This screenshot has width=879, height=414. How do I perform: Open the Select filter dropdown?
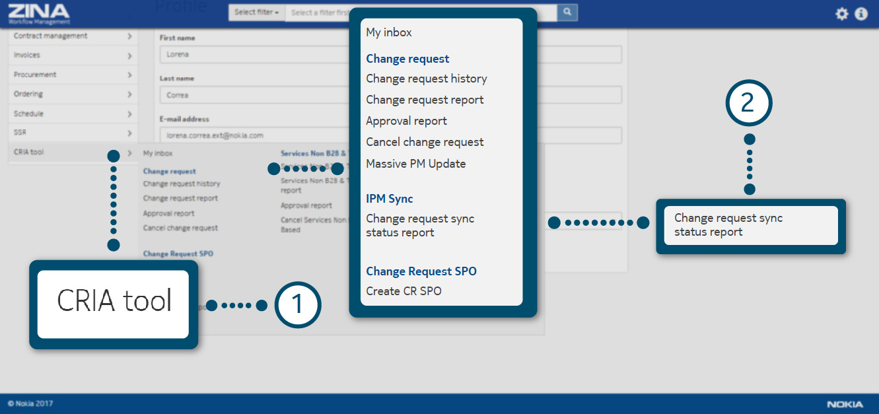[x=256, y=13]
